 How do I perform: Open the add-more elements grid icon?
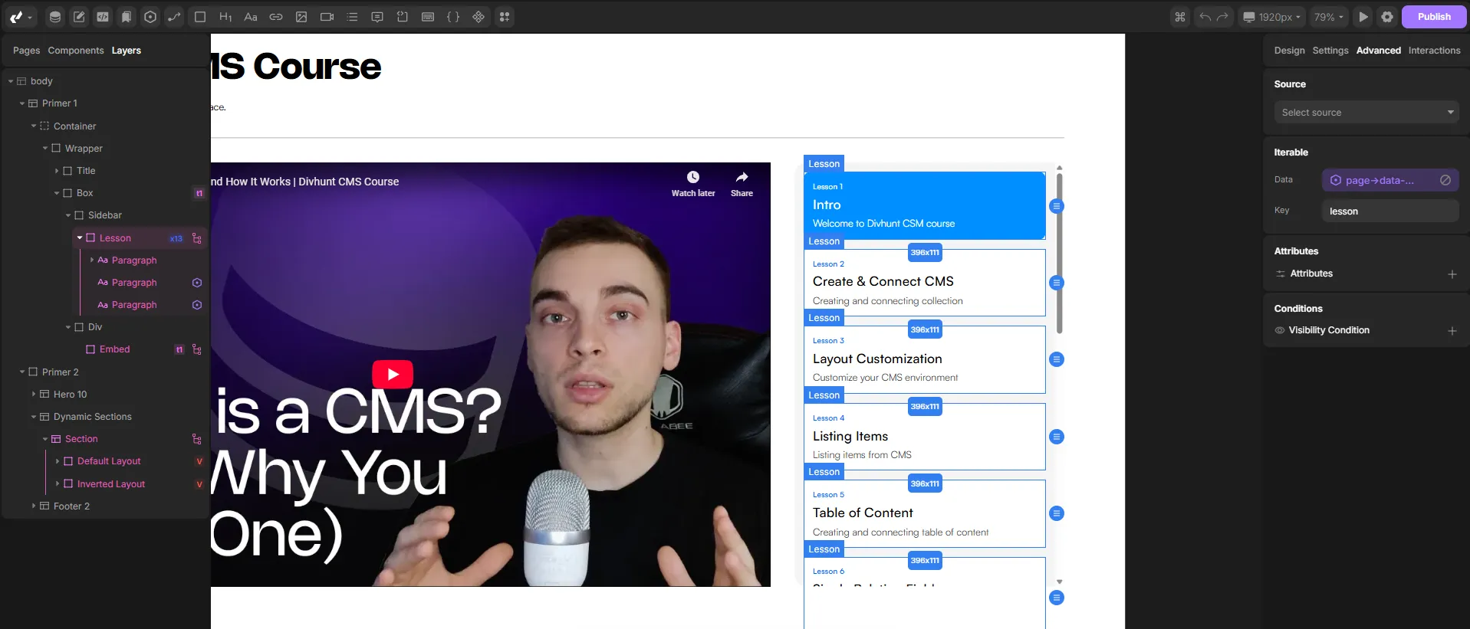point(505,17)
